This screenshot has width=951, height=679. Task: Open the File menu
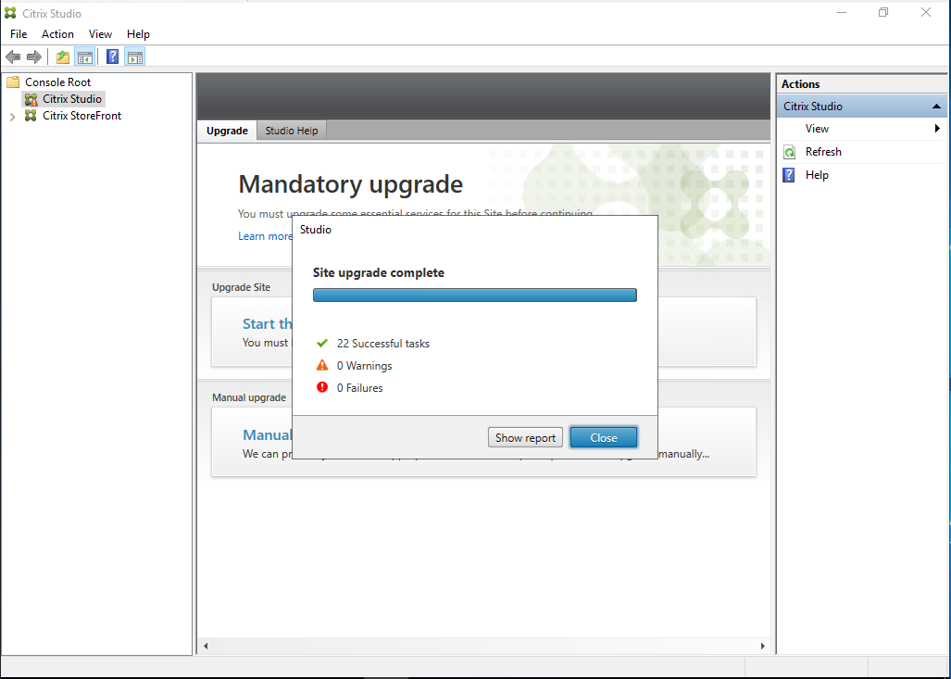click(19, 34)
